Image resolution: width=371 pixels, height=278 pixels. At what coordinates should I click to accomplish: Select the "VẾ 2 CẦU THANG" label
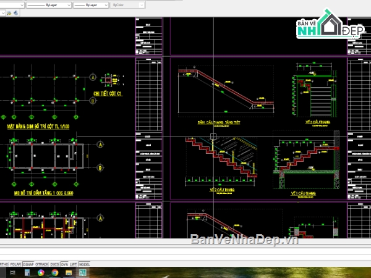click(222, 190)
